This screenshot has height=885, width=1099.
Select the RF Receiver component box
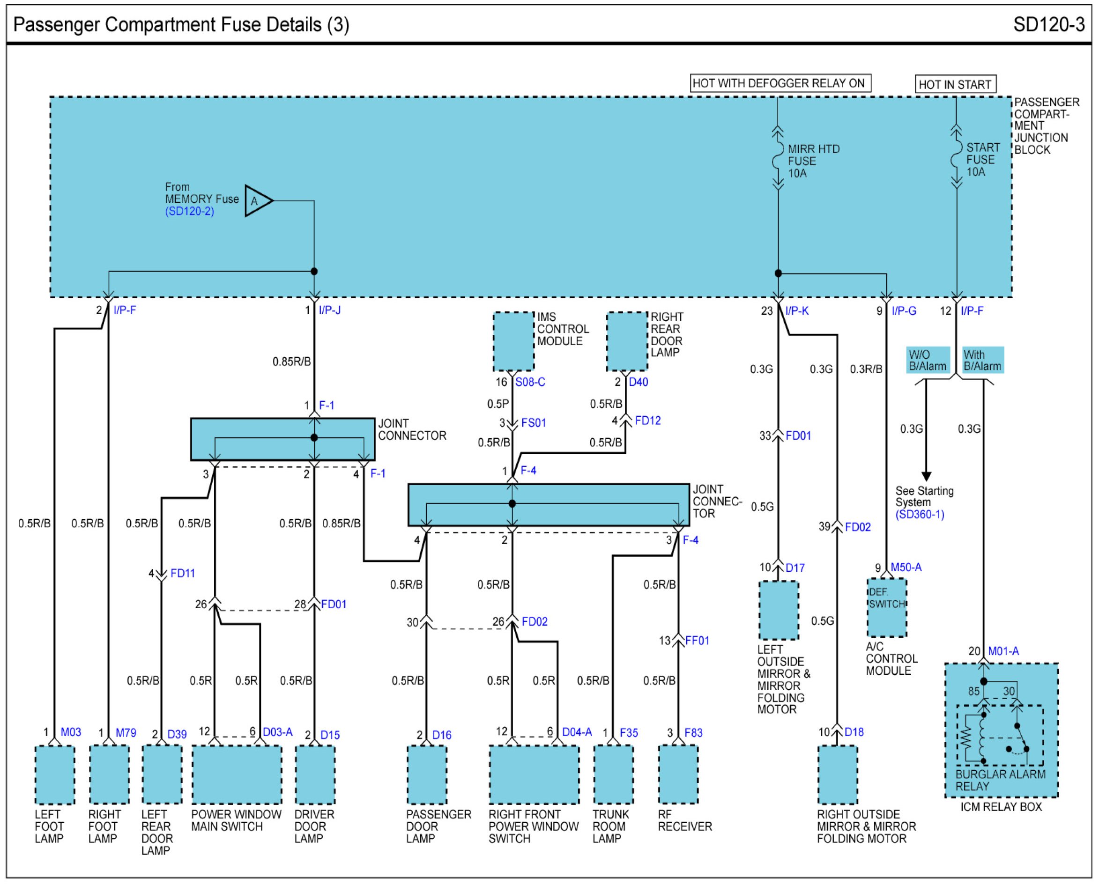click(678, 774)
